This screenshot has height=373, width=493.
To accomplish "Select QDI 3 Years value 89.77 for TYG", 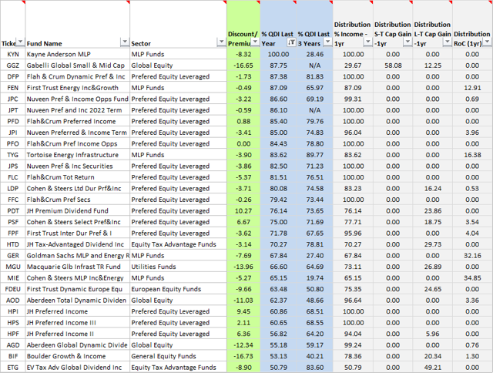I will coord(315,155).
